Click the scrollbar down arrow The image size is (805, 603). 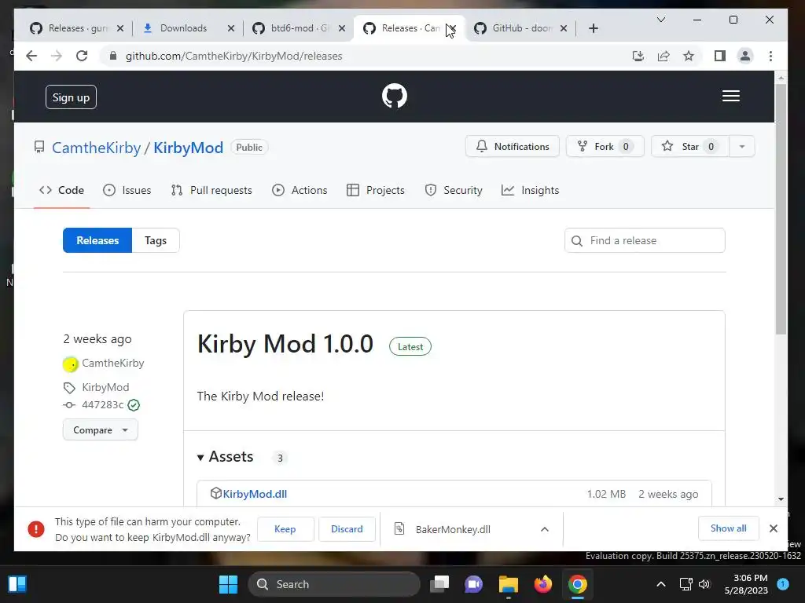[781, 499]
